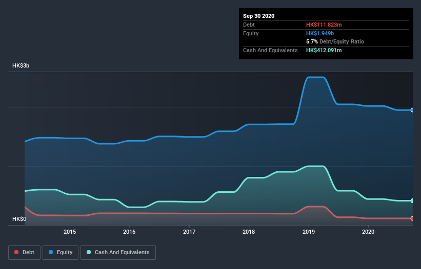This screenshot has width=421, height=269.
Task: Click the 2017 x-axis label
Action: (189, 232)
